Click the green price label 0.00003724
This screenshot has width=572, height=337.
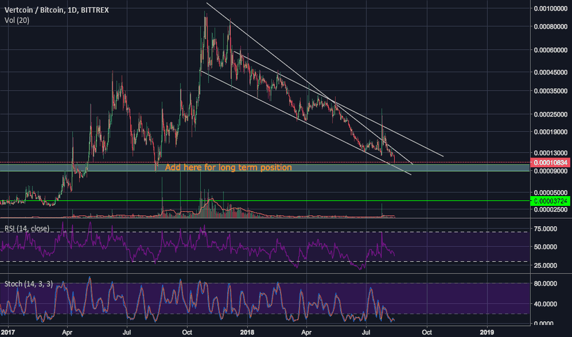(x=550, y=201)
